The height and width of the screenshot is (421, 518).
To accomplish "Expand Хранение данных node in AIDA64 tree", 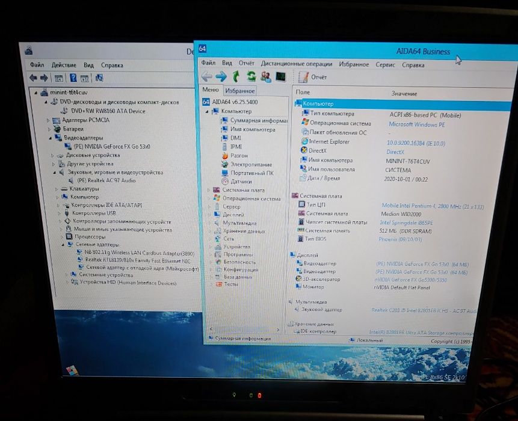I will 210,232.
